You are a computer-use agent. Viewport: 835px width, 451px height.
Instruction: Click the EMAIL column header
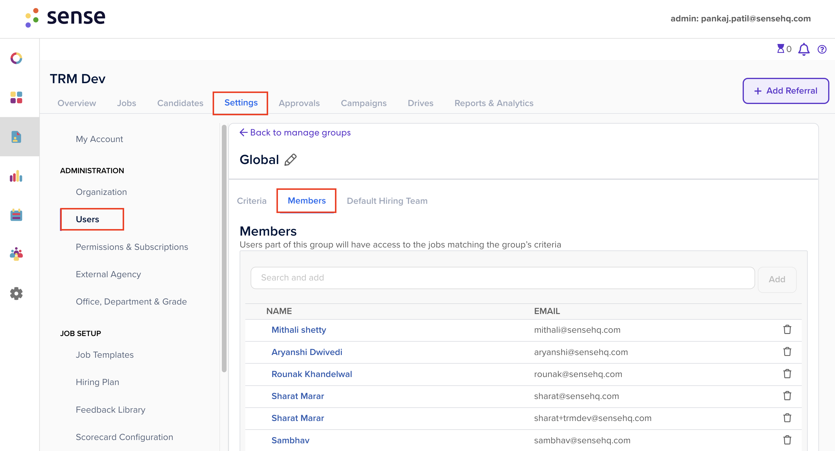(x=547, y=311)
